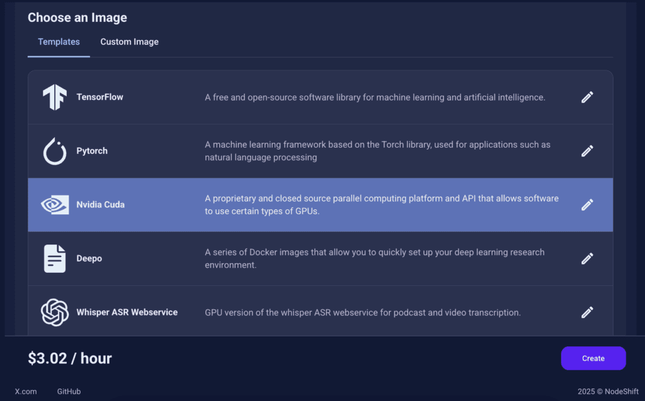Click the Nvidia Cuda eye logo

coord(55,204)
